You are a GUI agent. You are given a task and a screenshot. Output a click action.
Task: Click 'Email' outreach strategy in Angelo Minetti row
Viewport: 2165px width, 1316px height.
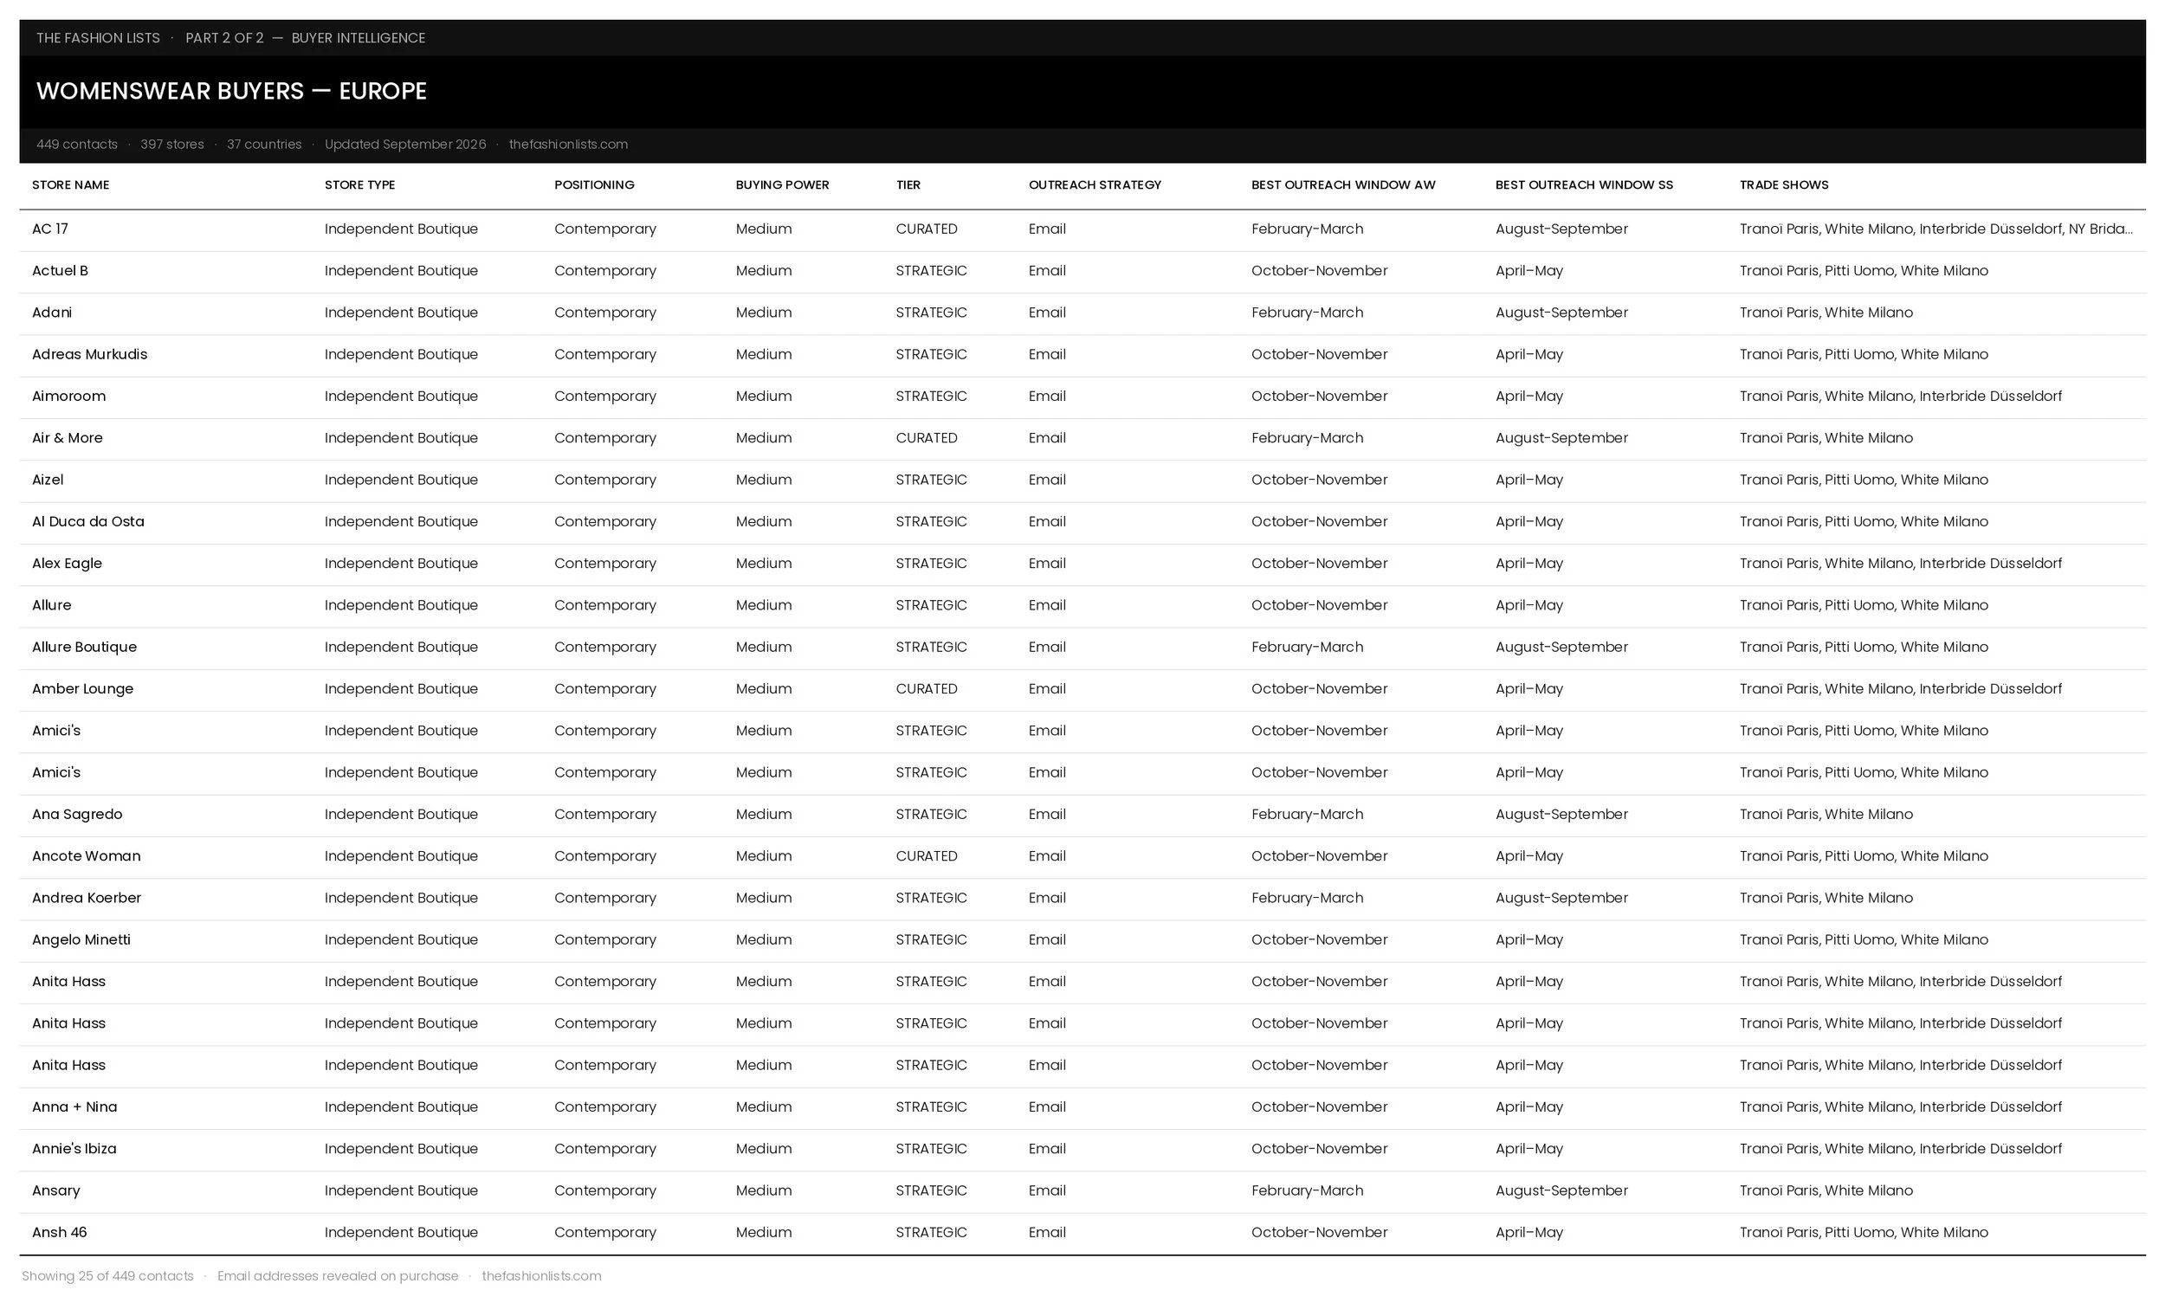pyautogui.click(x=1046, y=940)
